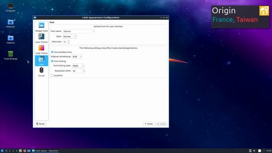Click the LXQt Appearance taskbar window button

[45, 151]
